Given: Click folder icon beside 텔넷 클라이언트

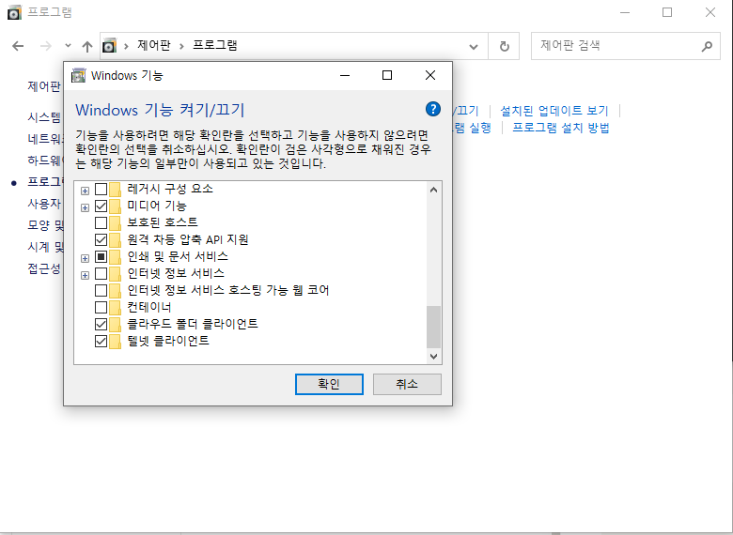Looking at the screenshot, I should click(115, 341).
